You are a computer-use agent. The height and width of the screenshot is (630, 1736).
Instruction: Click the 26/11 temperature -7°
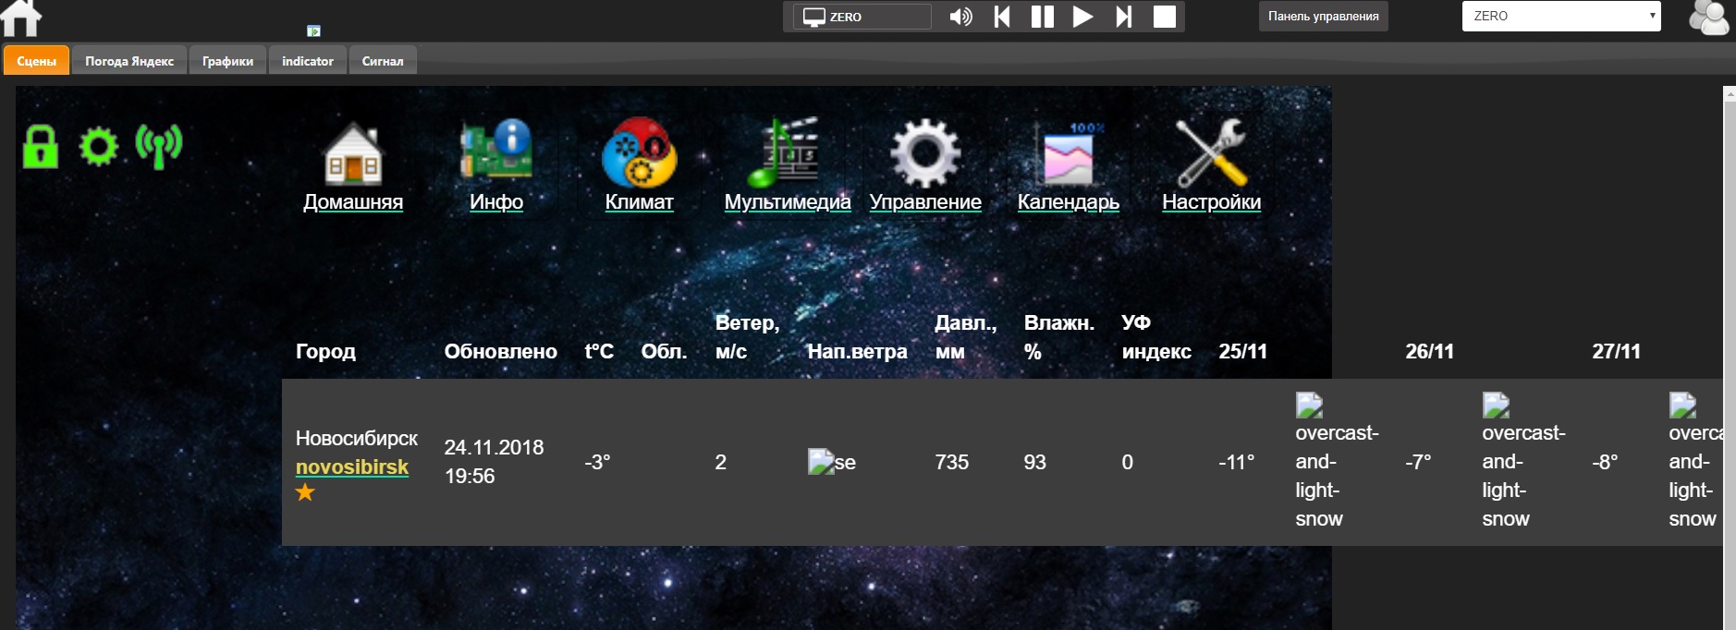coord(1418,462)
